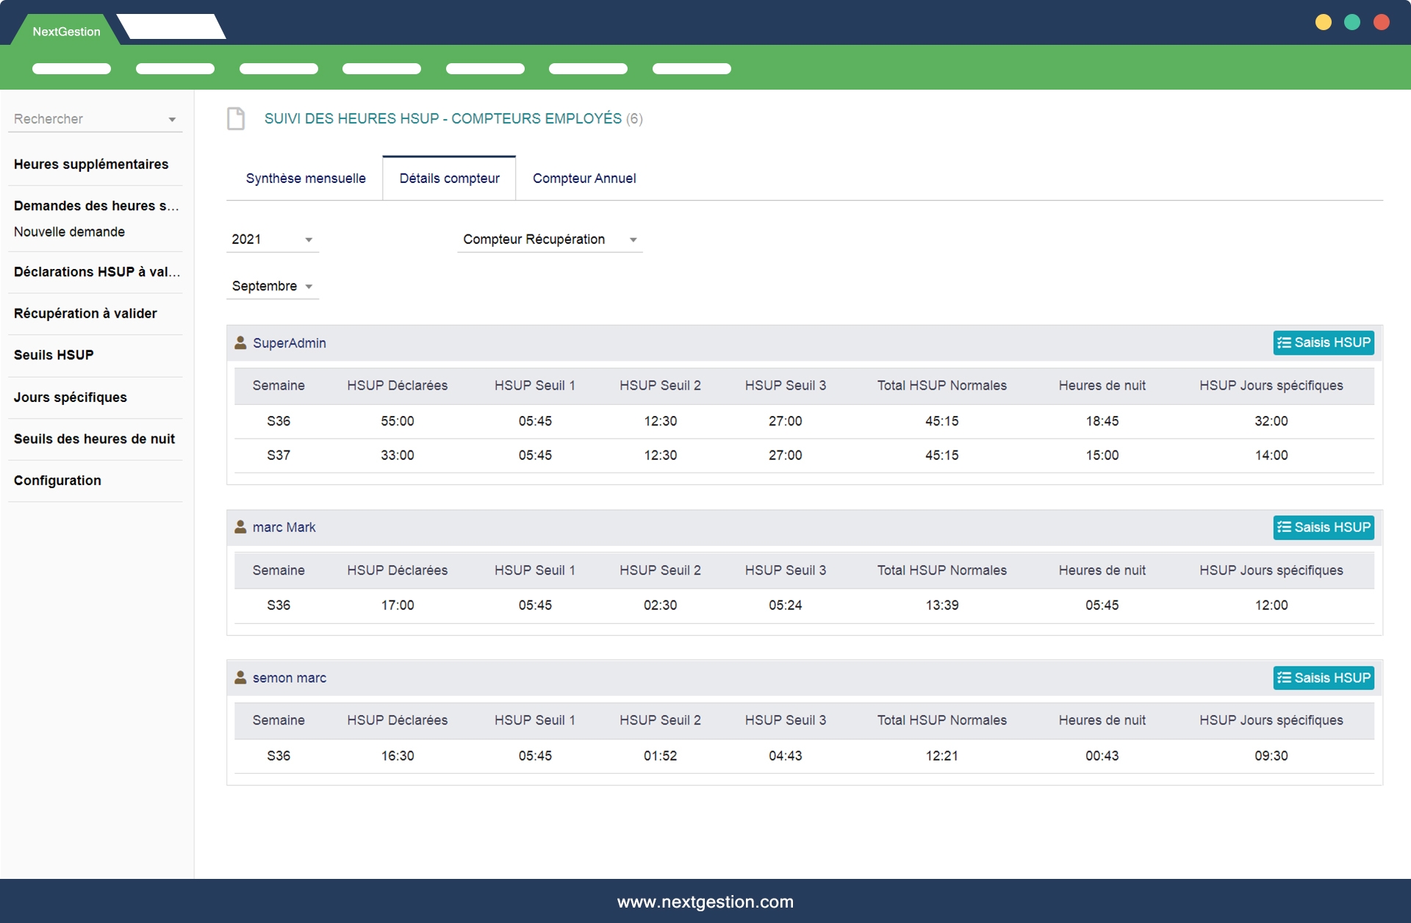
Task: Select the NextGestion window tab
Action: [x=66, y=32]
